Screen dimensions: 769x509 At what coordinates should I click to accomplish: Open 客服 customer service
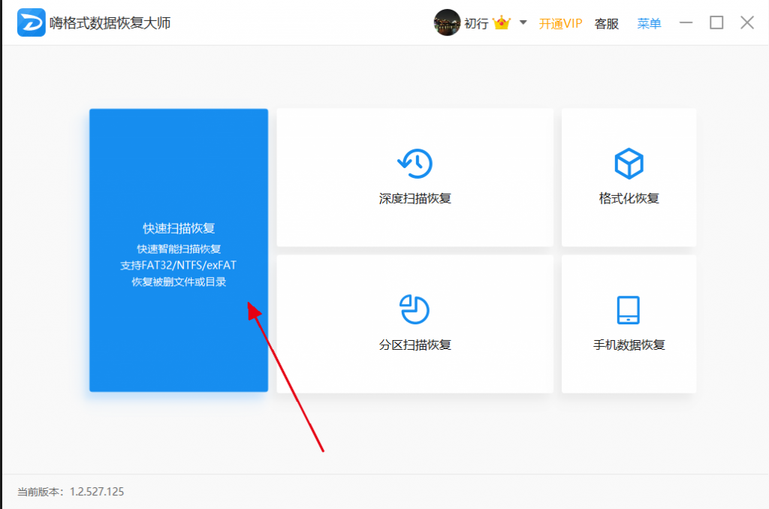point(606,23)
